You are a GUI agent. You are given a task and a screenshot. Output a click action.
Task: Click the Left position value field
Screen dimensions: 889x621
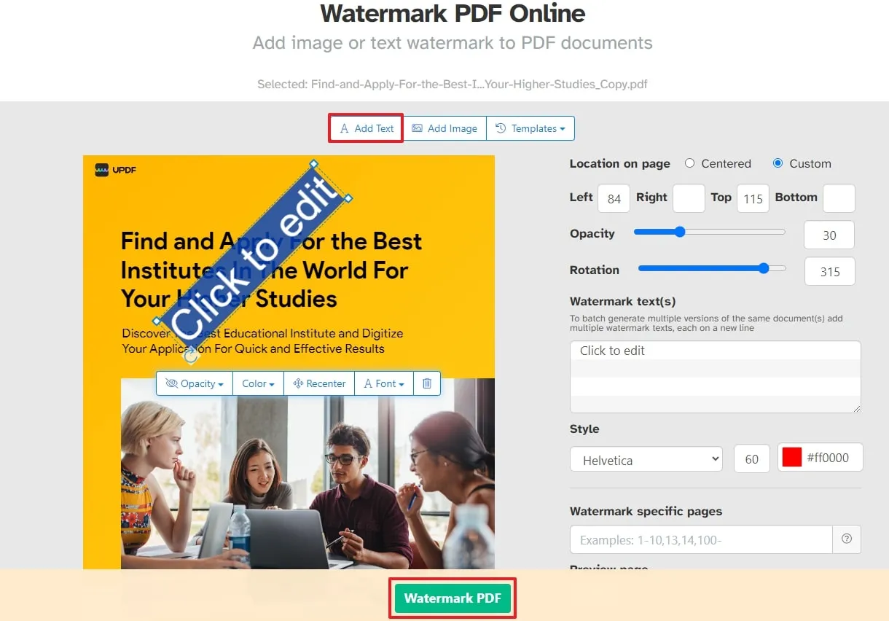click(613, 198)
